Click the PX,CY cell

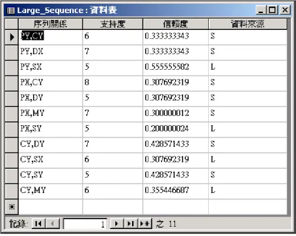(x=50, y=83)
